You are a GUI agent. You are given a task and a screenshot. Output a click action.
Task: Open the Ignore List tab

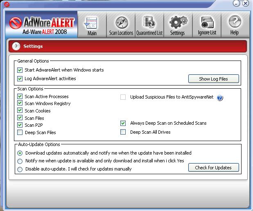click(x=207, y=25)
